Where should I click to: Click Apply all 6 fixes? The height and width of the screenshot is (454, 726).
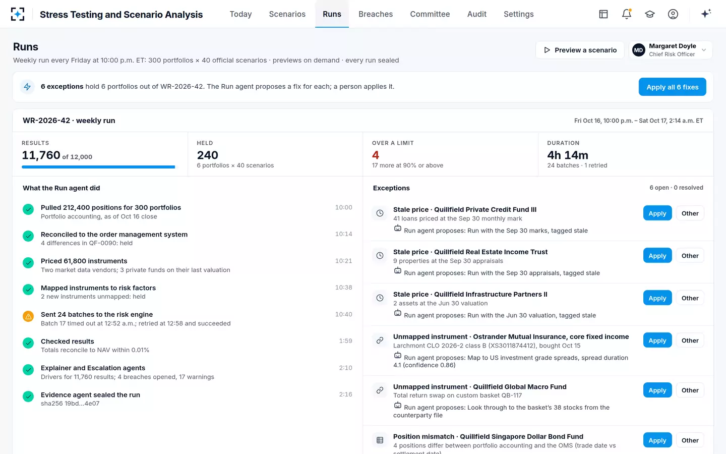pos(672,87)
